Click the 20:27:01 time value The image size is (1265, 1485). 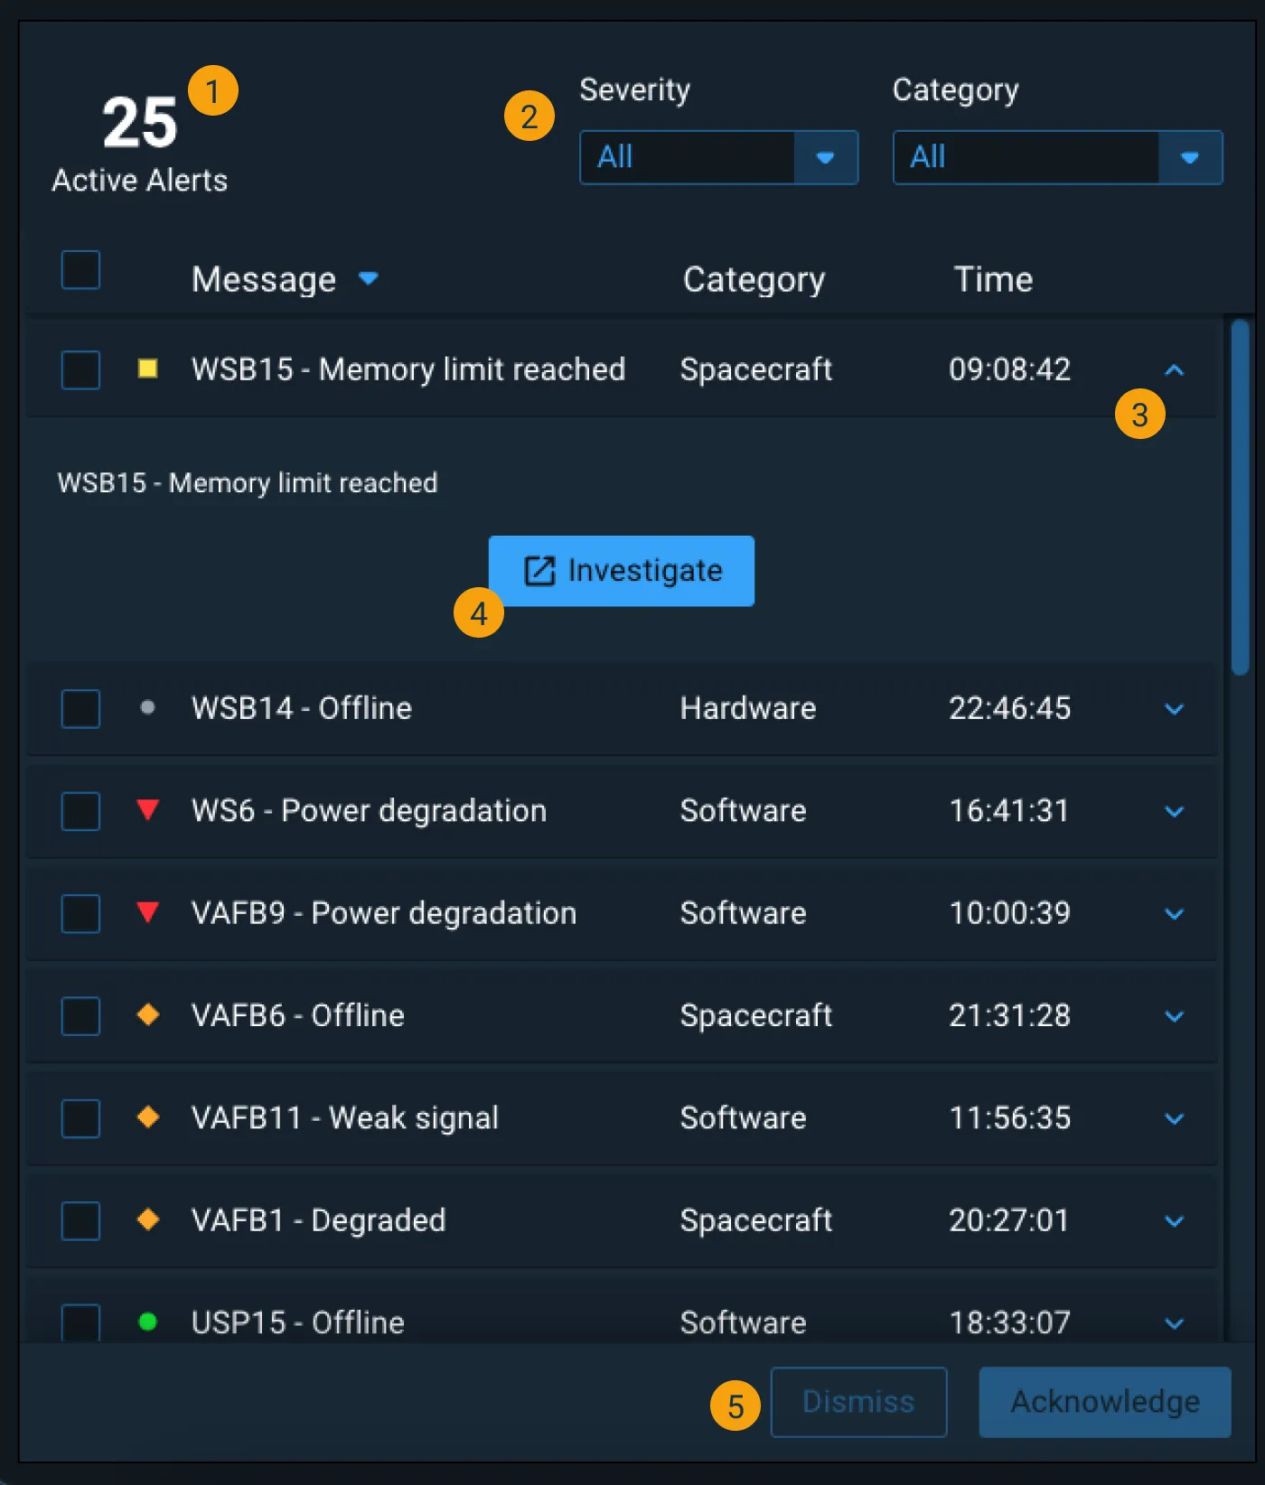tap(1009, 1220)
